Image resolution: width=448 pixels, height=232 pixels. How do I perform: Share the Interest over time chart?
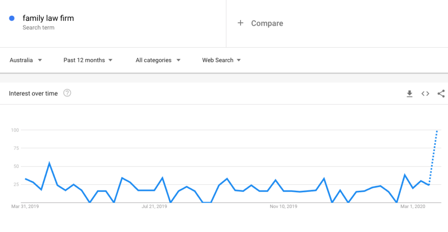441,93
